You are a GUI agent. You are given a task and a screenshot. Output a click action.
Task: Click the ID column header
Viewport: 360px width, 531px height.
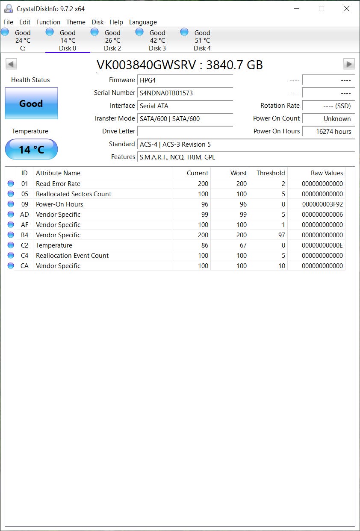click(24, 173)
